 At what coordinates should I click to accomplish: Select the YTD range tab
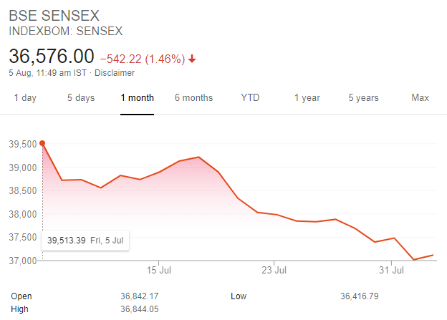pyautogui.click(x=250, y=98)
